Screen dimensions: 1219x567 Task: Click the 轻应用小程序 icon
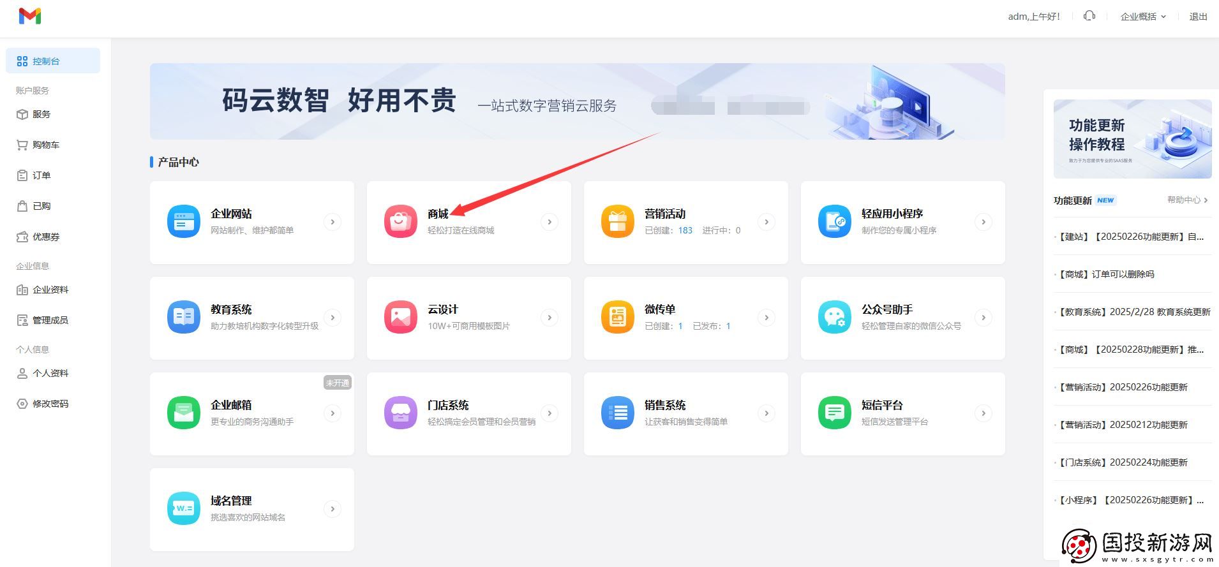[835, 222]
